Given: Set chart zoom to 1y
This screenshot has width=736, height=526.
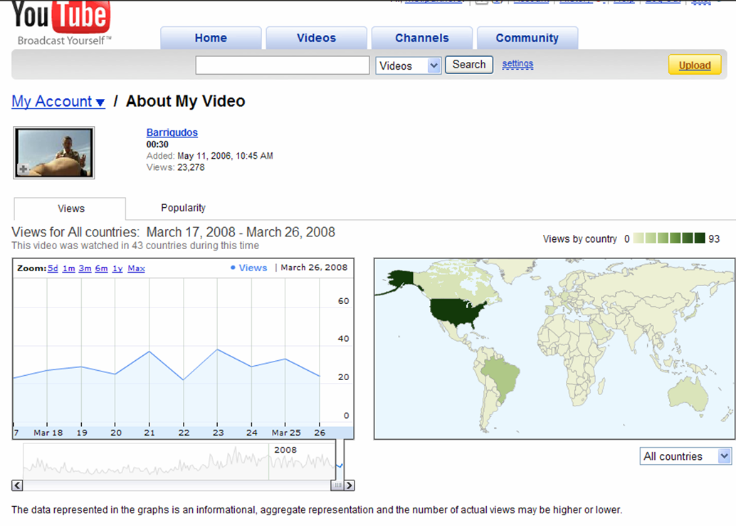Looking at the screenshot, I should click(117, 268).
